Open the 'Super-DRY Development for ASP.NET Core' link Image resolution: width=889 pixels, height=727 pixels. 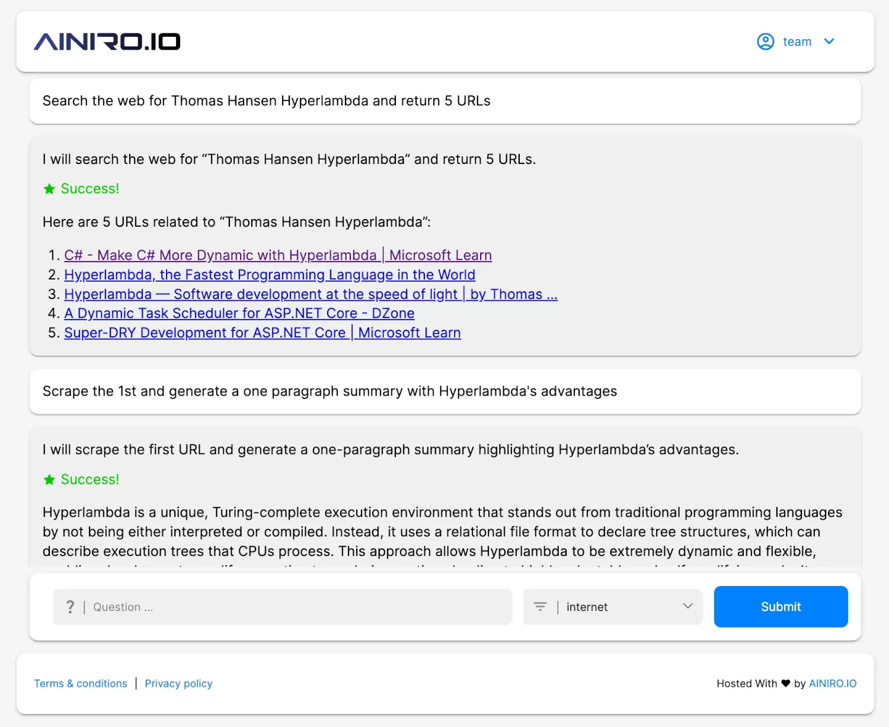(262, 333)
